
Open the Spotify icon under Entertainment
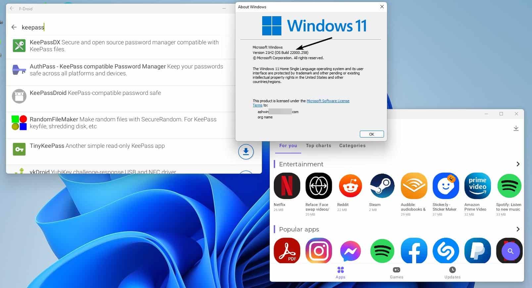(x=509, y=186)
